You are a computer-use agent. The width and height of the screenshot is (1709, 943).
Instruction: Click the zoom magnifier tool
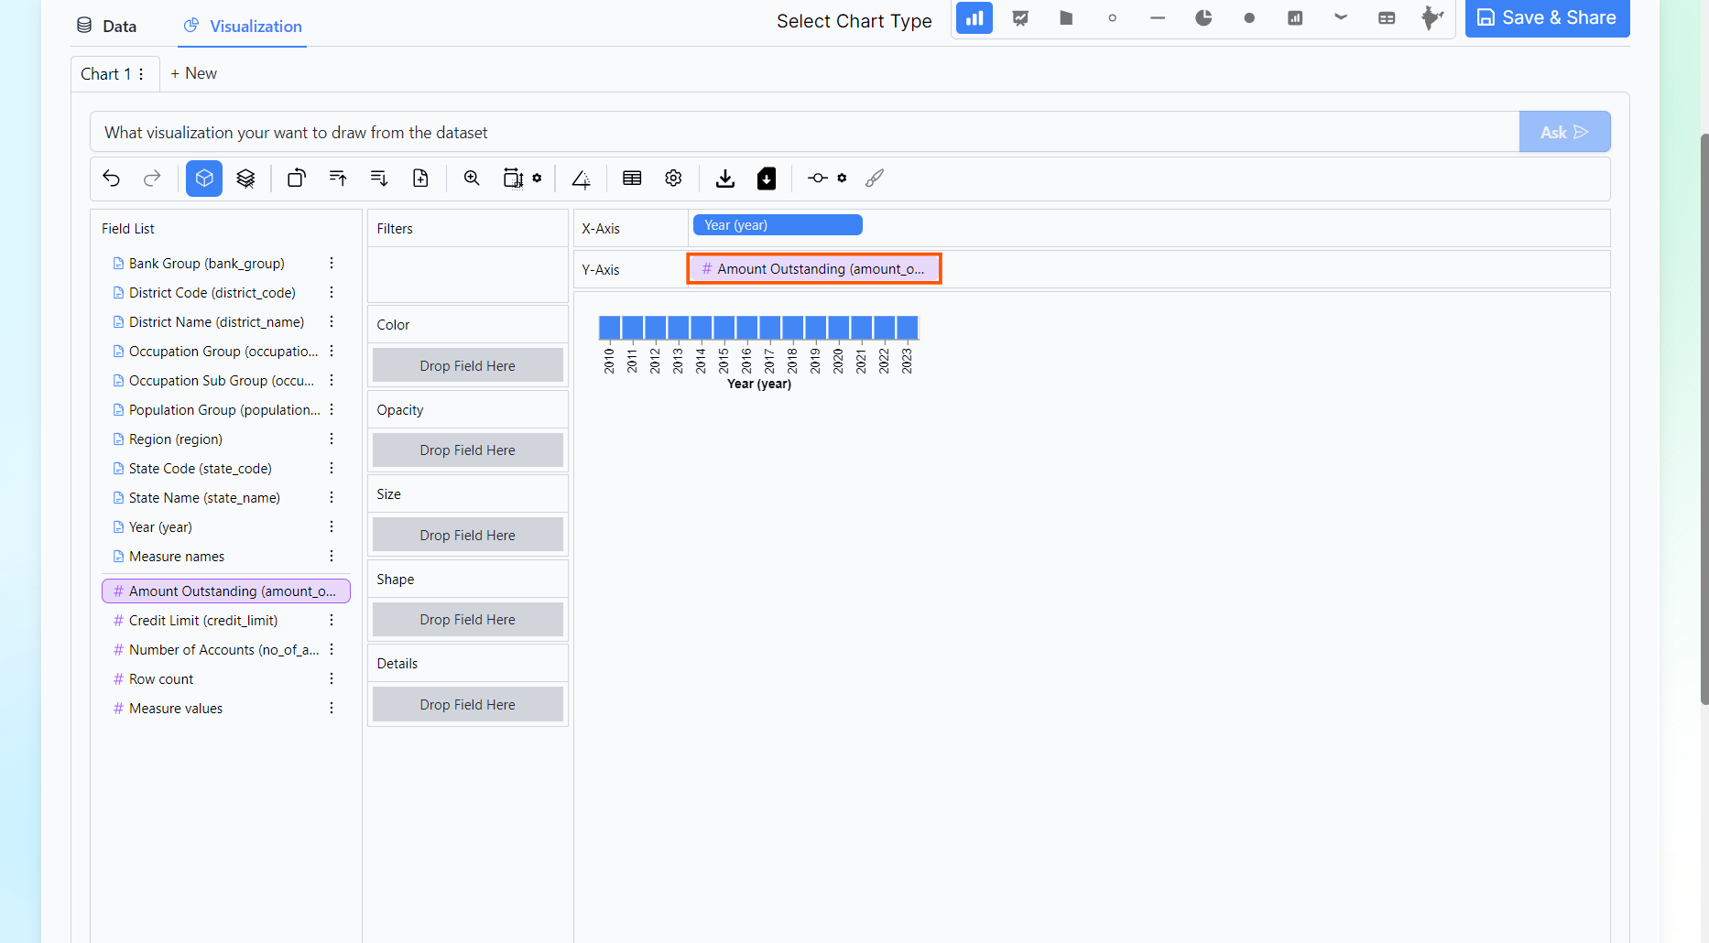click(472, 179)
